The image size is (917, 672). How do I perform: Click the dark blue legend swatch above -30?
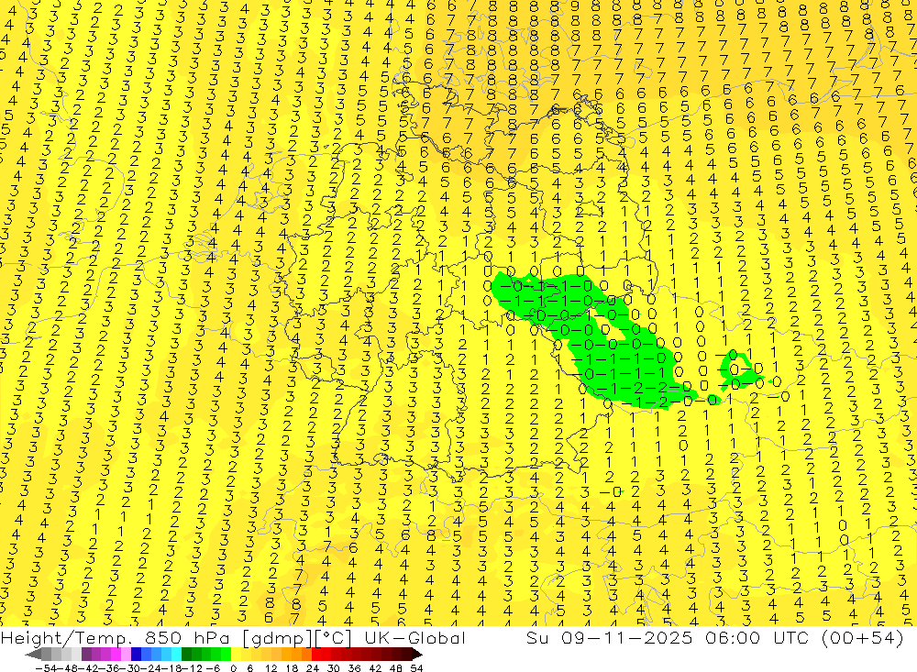pos(136,655)
